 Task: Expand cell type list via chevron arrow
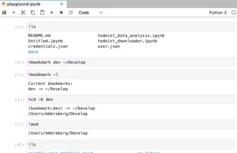point(101,13)
